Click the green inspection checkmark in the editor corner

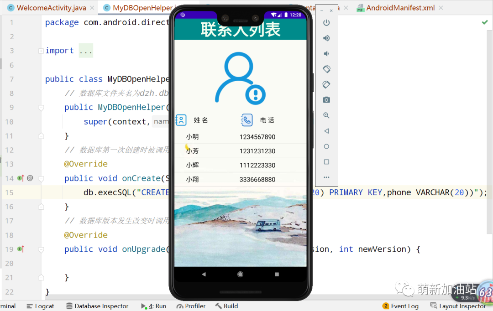tap(485, 22)
